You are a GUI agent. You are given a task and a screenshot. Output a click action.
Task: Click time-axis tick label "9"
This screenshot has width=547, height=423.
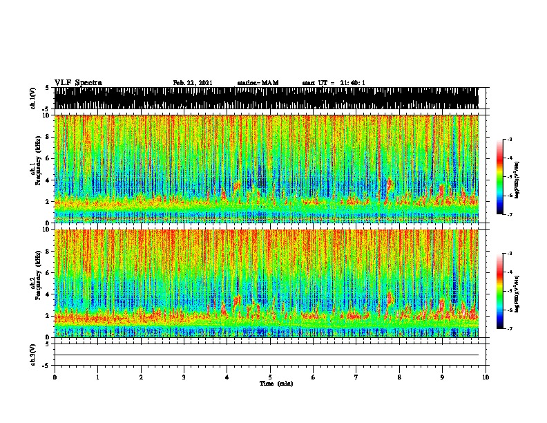tap(442, 377)
